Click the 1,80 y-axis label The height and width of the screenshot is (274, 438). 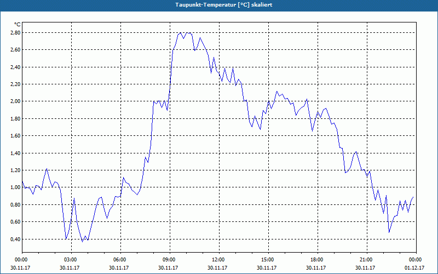point(16,118)
